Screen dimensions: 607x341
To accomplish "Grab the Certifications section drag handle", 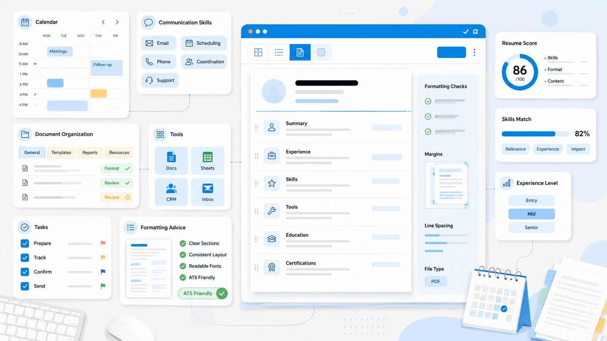I will pos(256,267).
